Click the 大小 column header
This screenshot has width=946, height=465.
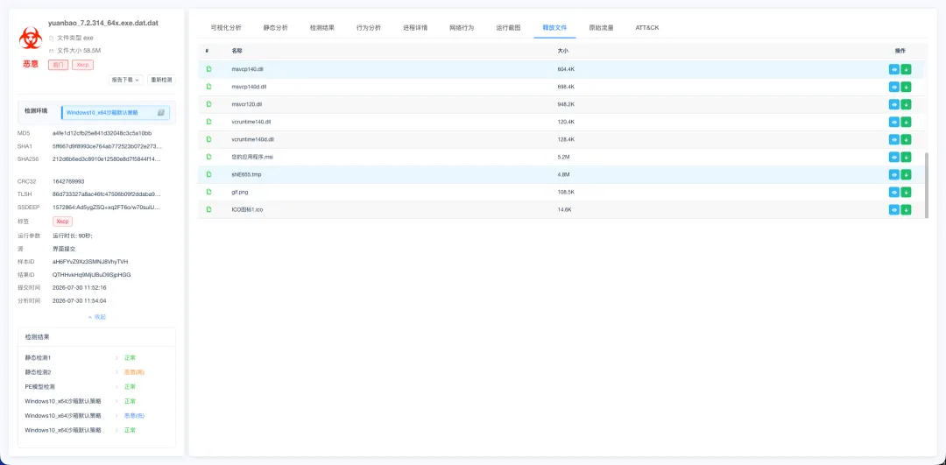pos(562,51)
